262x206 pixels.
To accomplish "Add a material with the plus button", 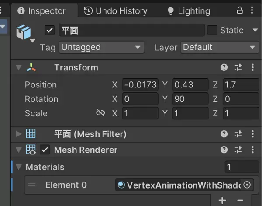I will (222, 200).
